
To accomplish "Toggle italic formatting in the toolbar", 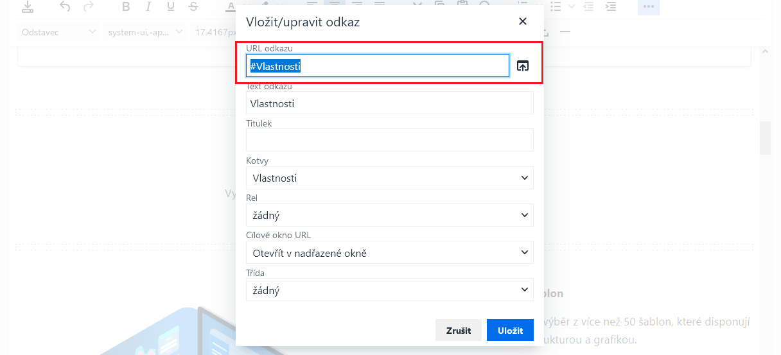I will [148, 7].
